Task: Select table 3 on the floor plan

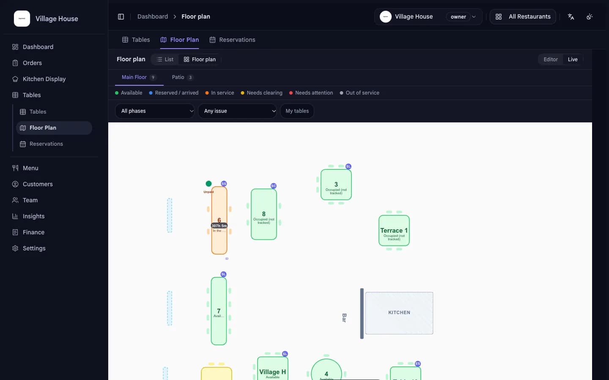Action: tap(336, 185)
